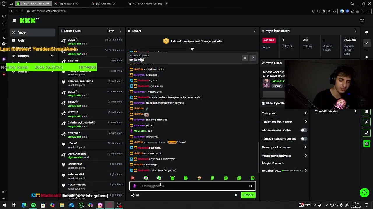Open Spotify from the taskbar

[33, 205]
